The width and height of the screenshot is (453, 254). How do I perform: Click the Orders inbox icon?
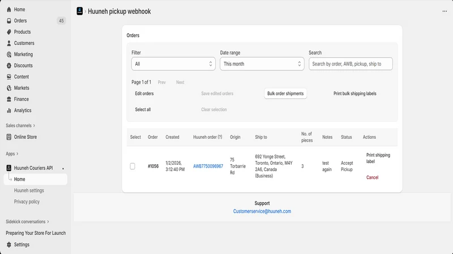coord(9,21)
